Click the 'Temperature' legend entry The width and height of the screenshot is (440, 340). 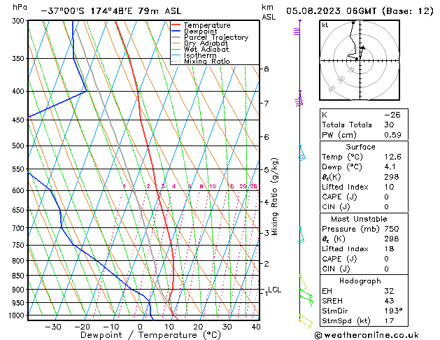201,25
